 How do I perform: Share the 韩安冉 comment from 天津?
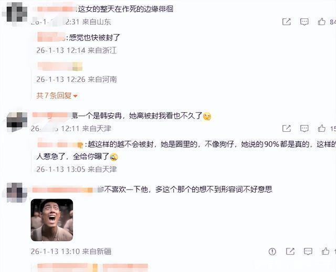click(287, 129)
